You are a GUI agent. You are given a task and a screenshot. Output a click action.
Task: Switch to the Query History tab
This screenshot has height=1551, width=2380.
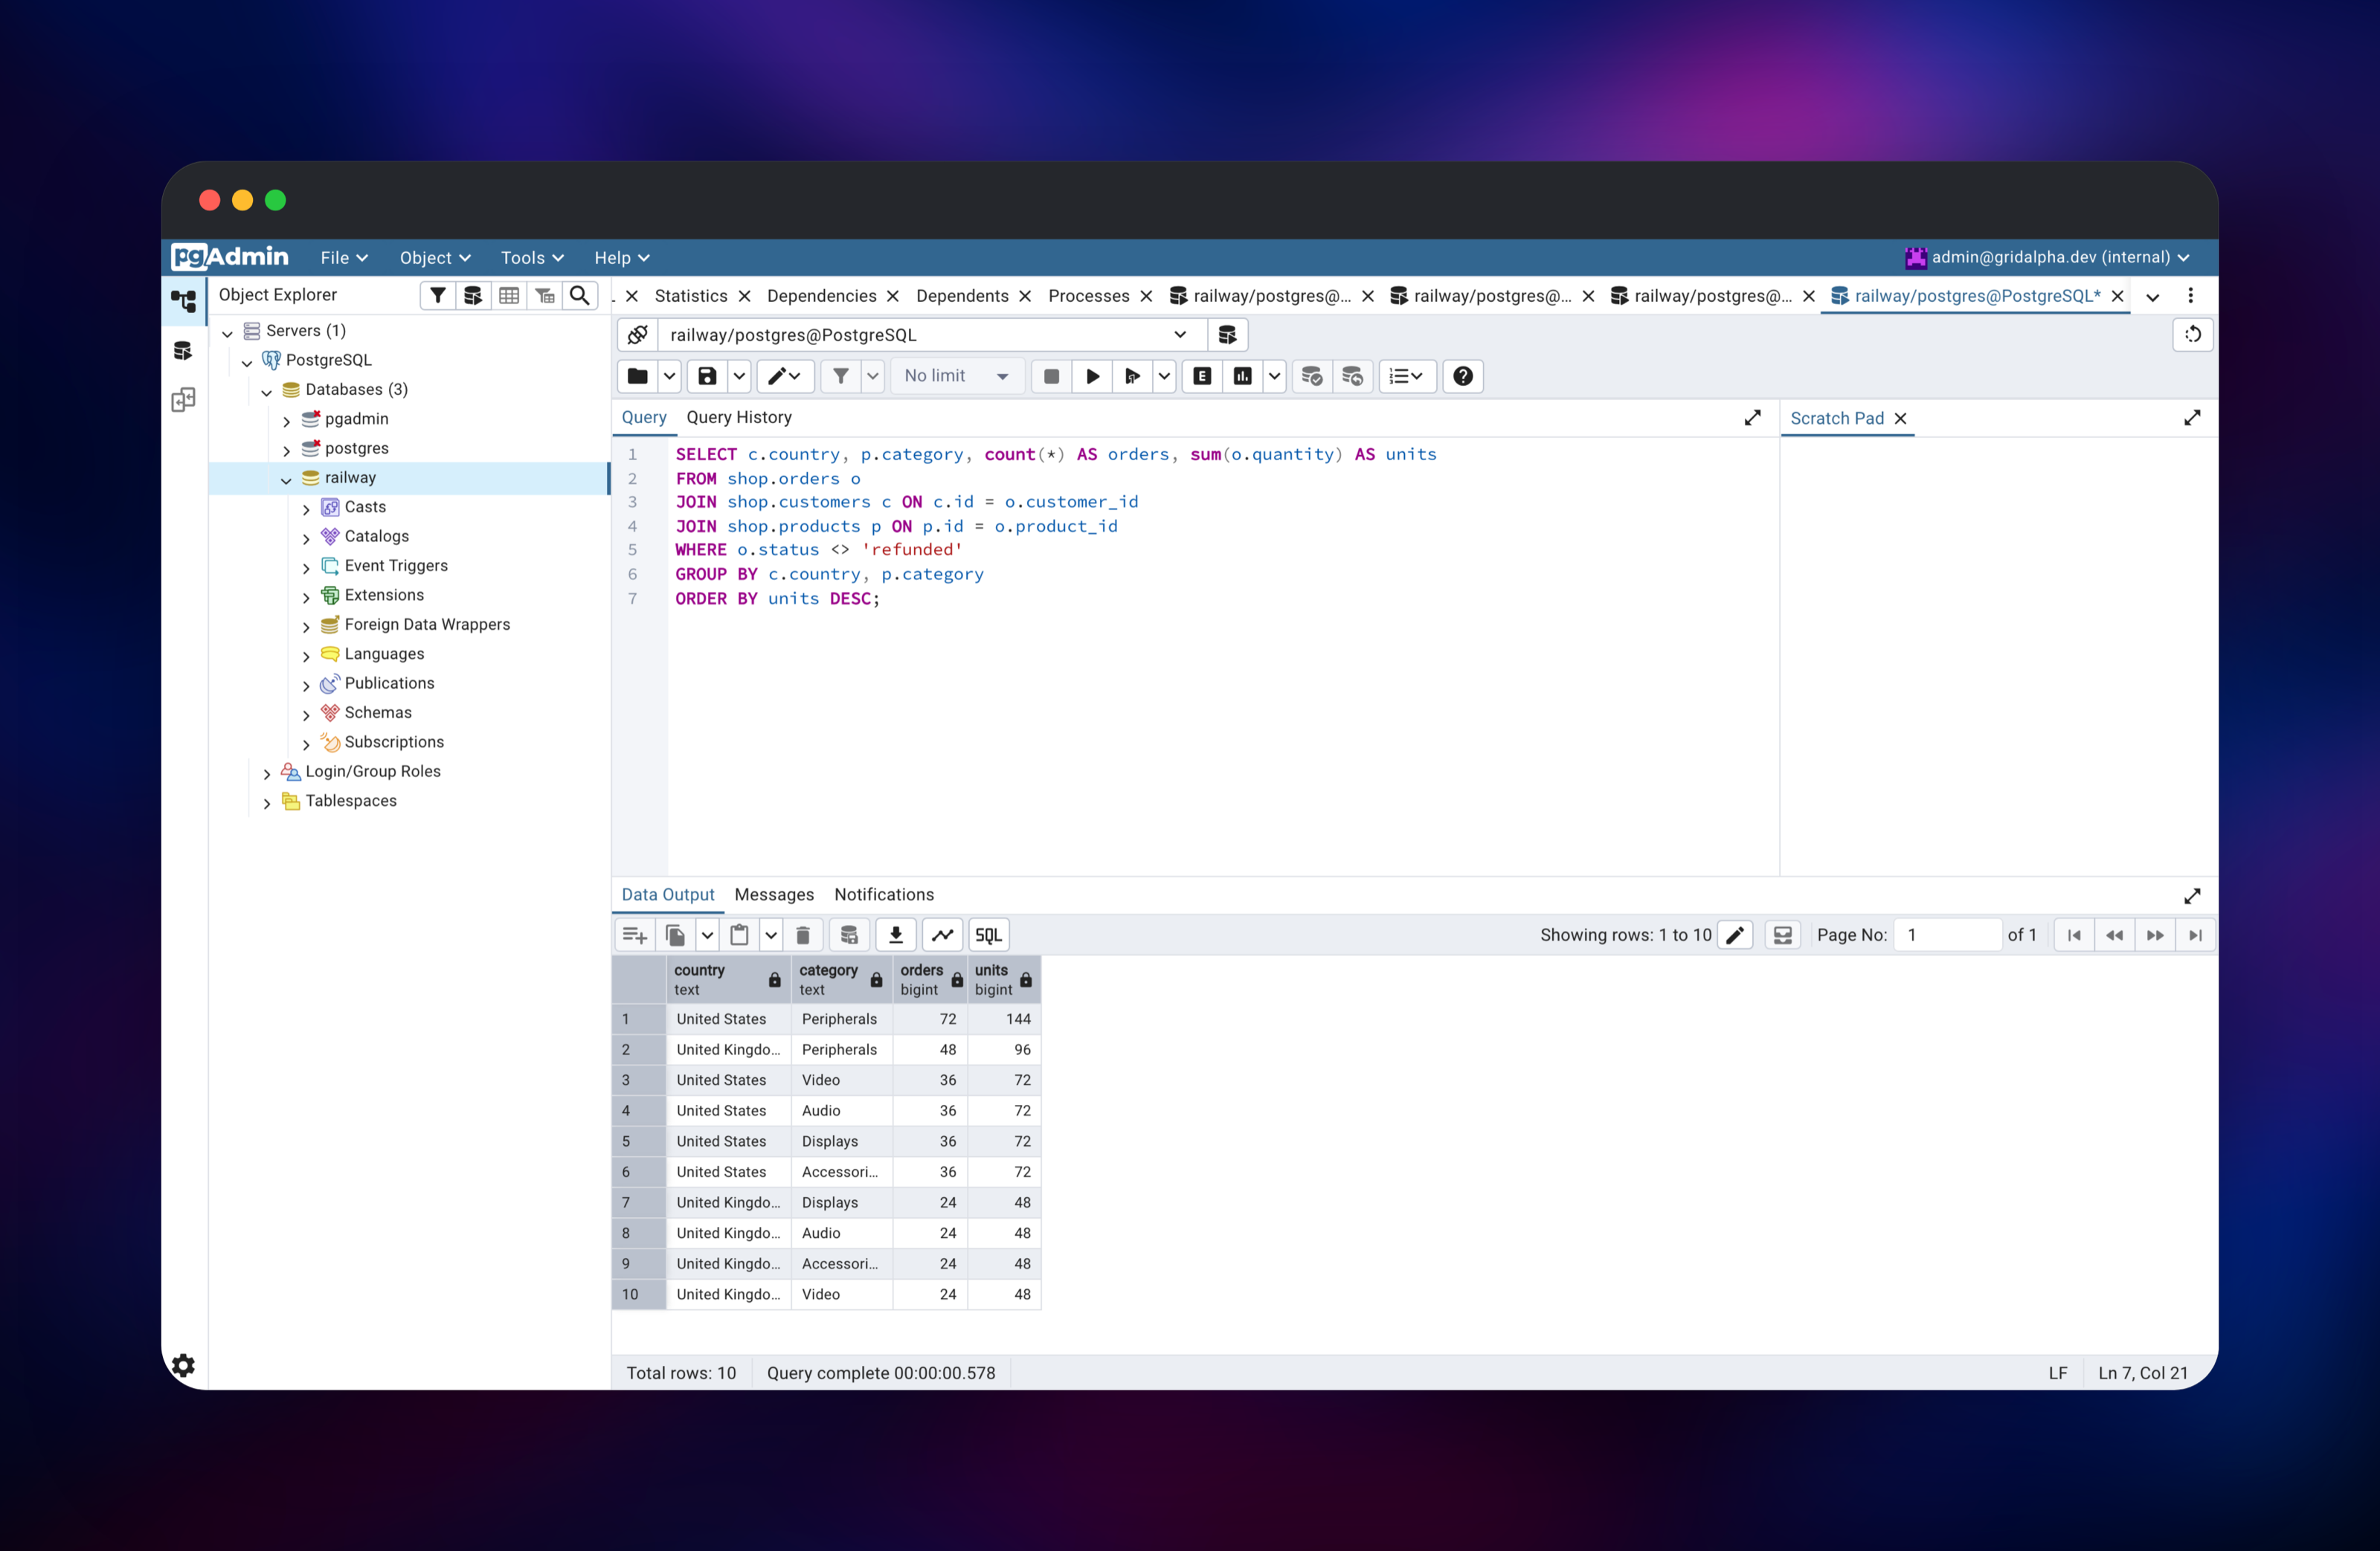(739, 417)
